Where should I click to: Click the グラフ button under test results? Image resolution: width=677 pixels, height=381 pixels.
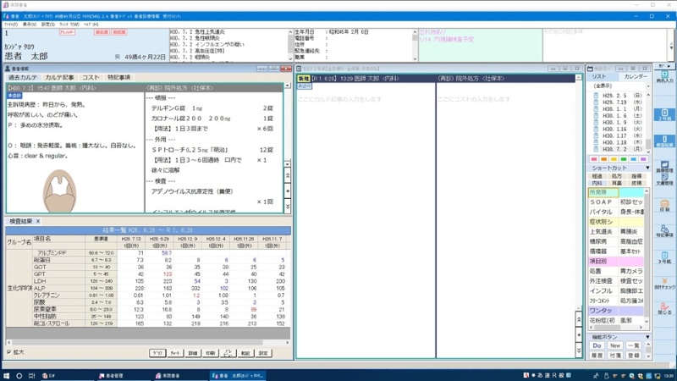pos(157,353)
